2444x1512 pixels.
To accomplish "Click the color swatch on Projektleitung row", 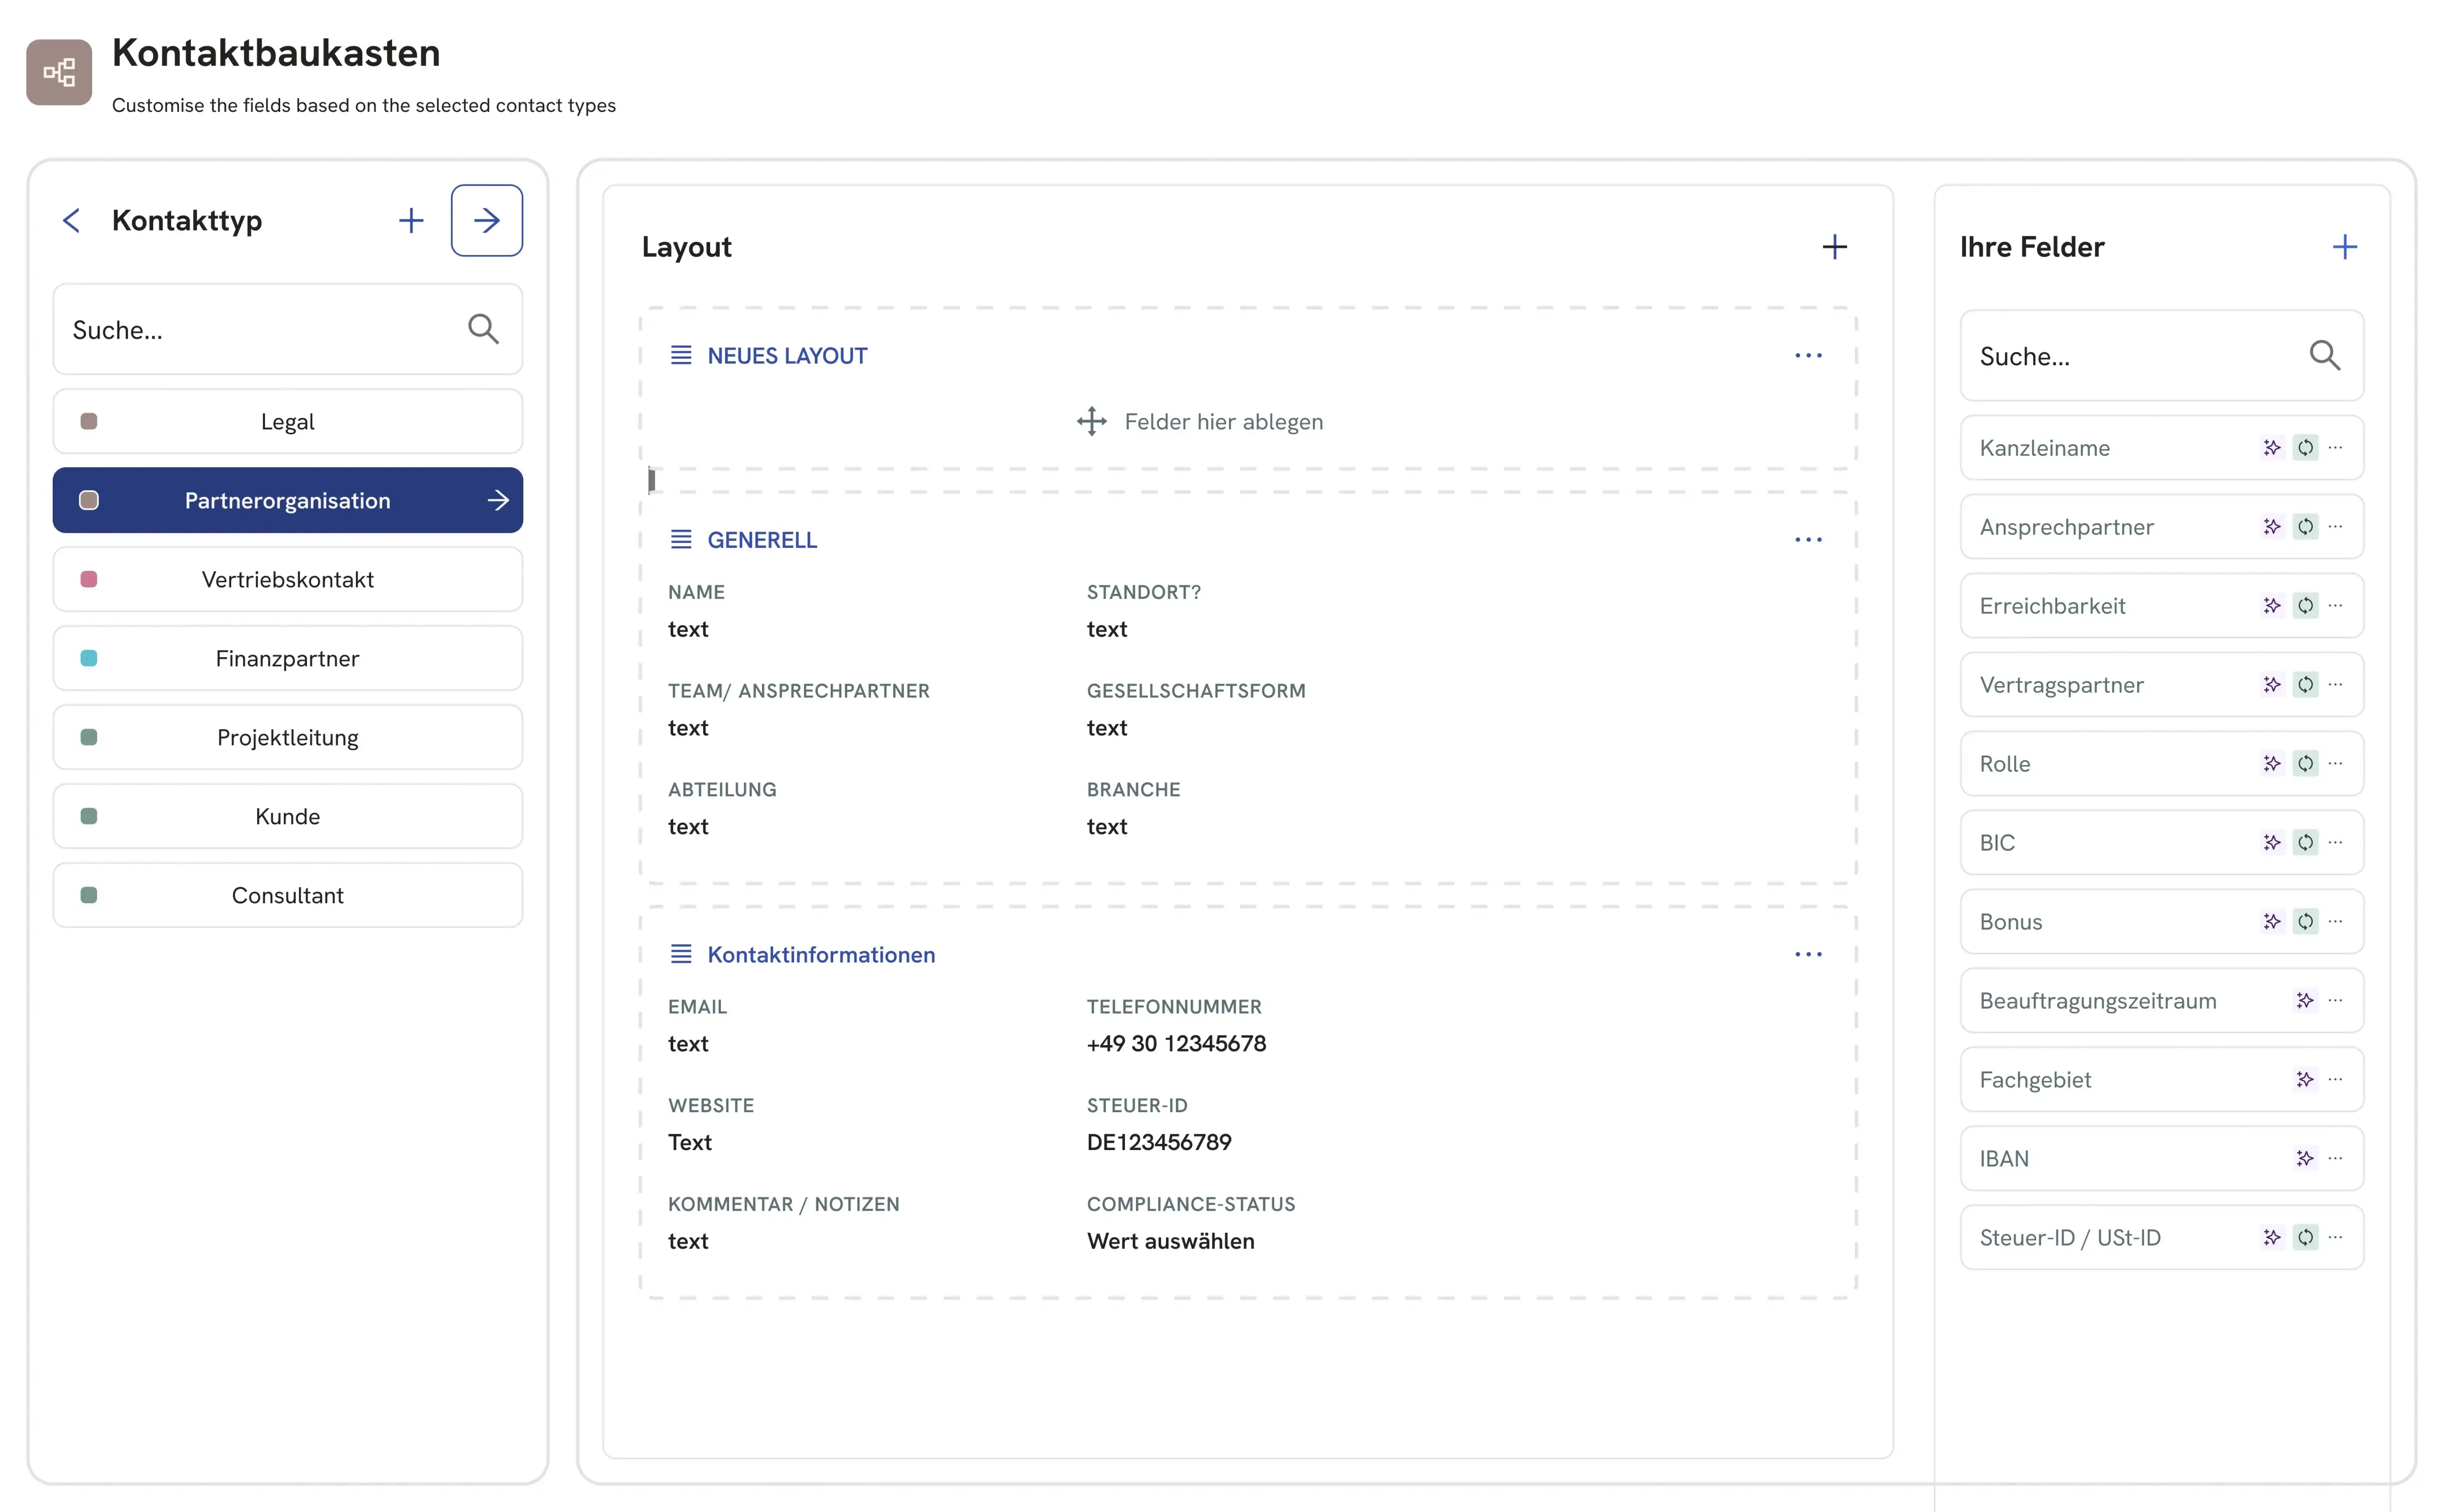I will tap(89, 737).
